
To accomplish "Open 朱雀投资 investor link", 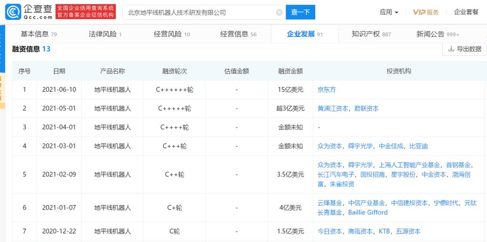I will click(342, 184).
